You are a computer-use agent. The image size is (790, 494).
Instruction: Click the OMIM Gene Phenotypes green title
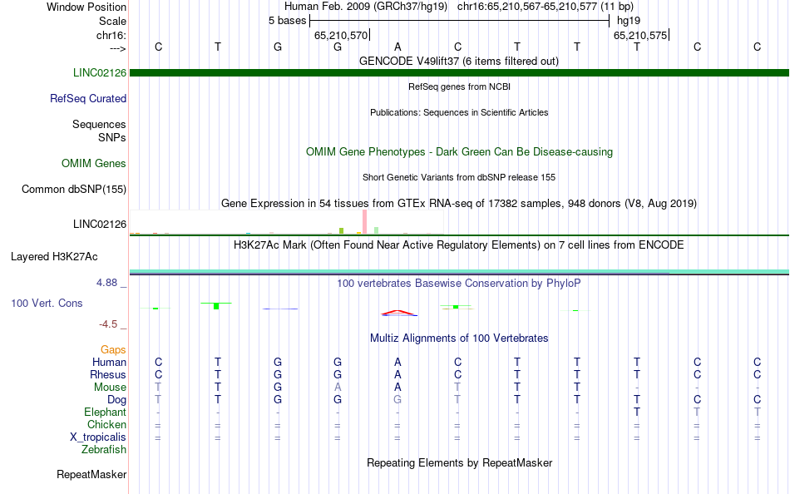coord(459,151)
